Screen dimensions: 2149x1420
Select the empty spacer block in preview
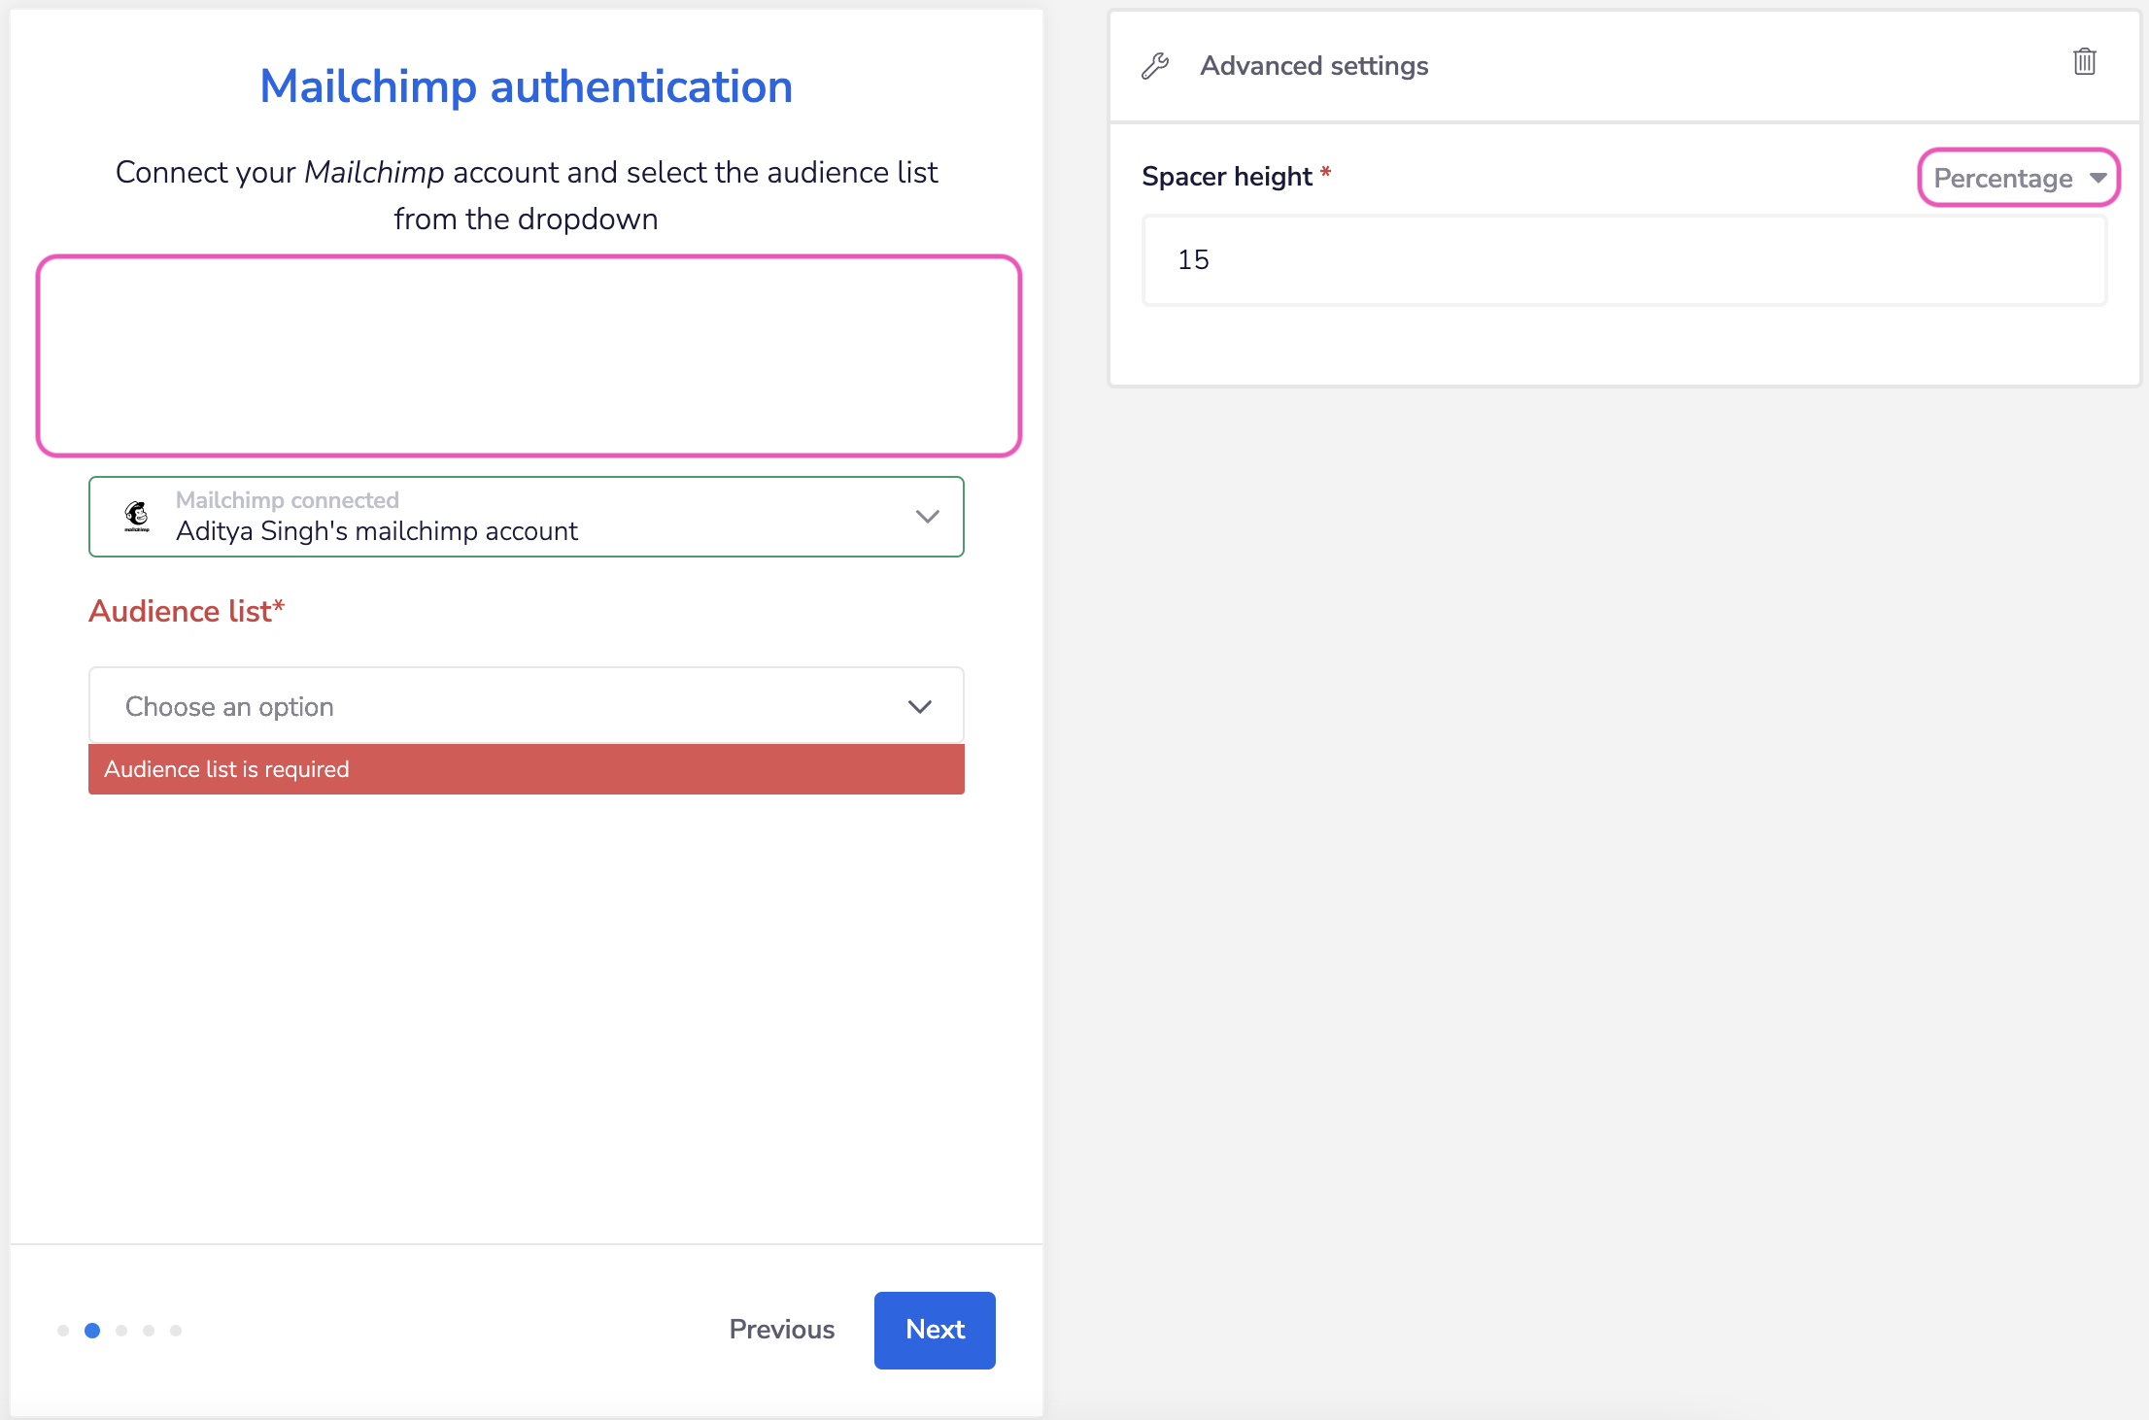coord(529,356)
